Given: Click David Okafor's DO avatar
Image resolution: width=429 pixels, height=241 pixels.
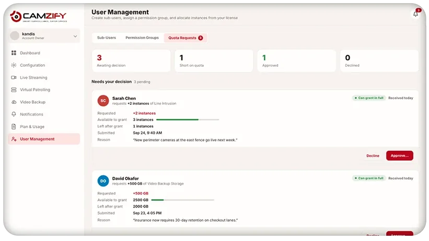Looking at the screenshot, I should coord(103,181).
